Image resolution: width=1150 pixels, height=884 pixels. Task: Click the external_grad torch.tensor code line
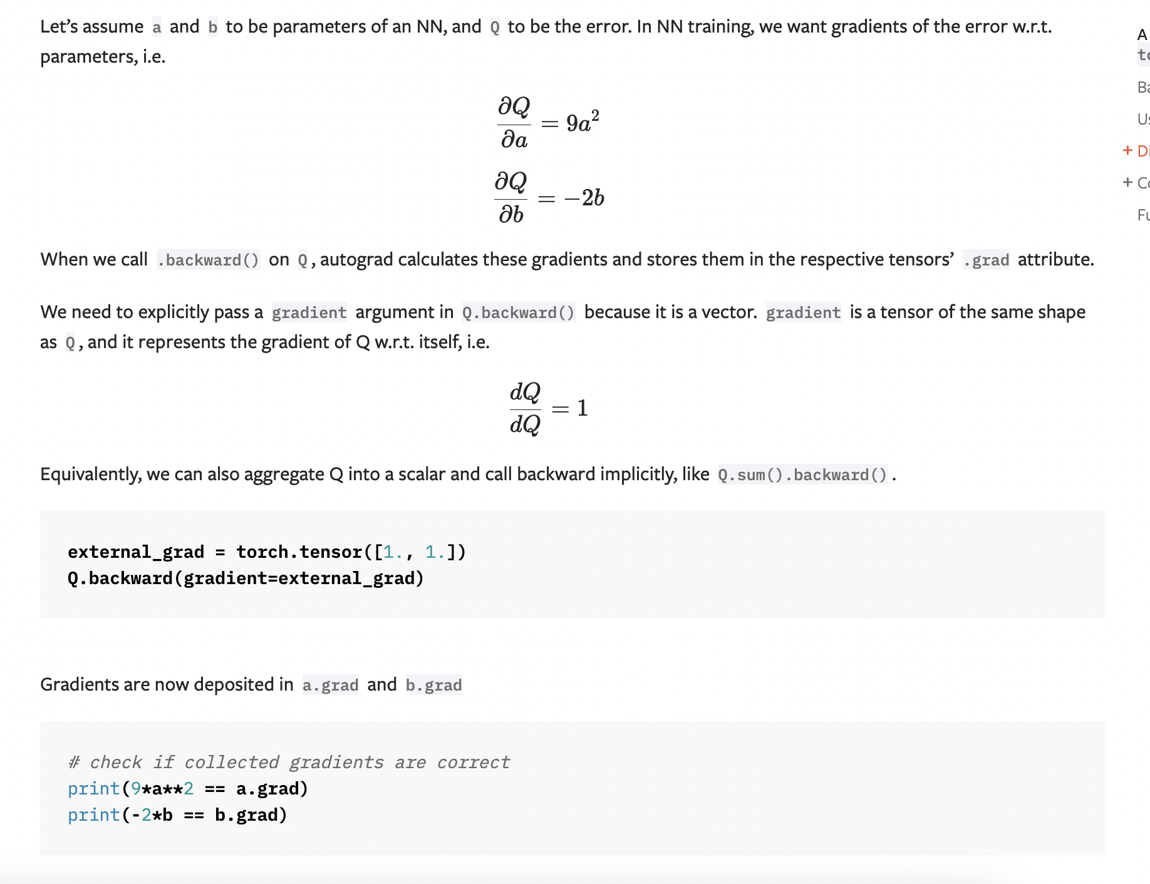(267, 552)
